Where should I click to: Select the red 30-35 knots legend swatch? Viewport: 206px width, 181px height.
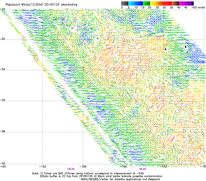click(x=168, y=3)
